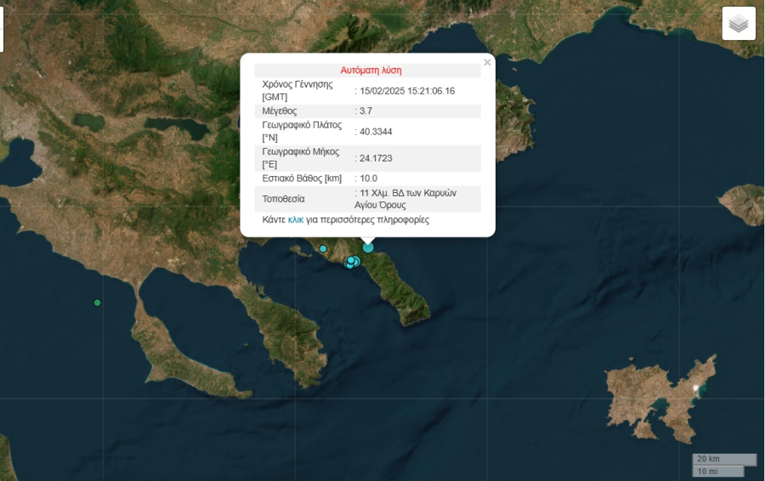Image resolution: width=765 pixels, height=481 pixels.
Task: Click the magnitude value 3.7
Action: 365,110
